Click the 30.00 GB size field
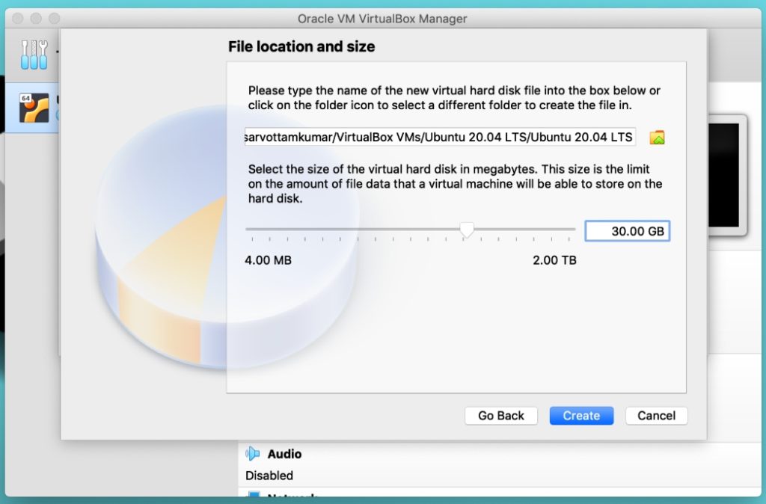The width and height of the screenshot is (766, 504). pyautogui.click(x=628, y=231)
